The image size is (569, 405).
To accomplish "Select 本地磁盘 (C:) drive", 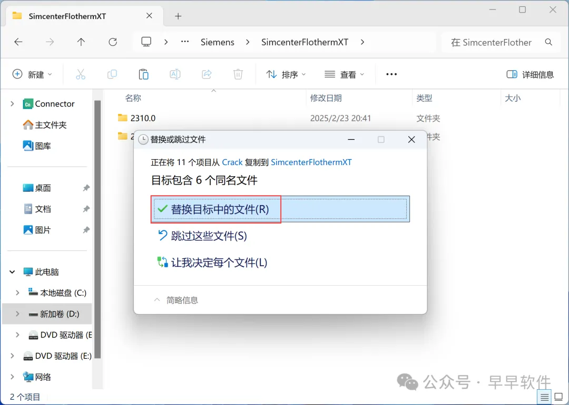I will (57, 293).
